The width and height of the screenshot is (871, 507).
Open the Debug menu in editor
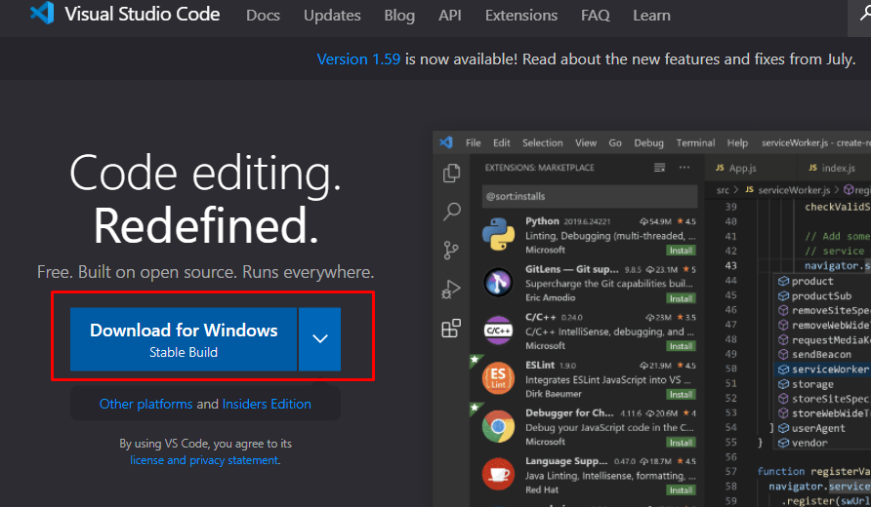tap(648, 142)
